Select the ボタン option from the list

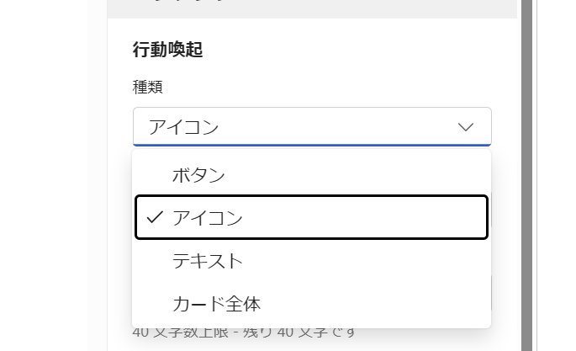tap(199, 175)
